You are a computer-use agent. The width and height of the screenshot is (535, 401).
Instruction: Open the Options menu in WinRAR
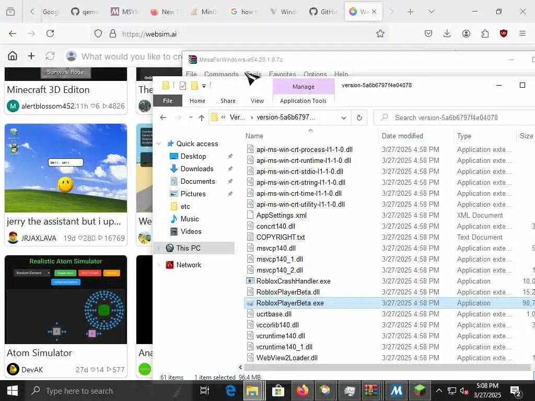click(x=315, y=74)
